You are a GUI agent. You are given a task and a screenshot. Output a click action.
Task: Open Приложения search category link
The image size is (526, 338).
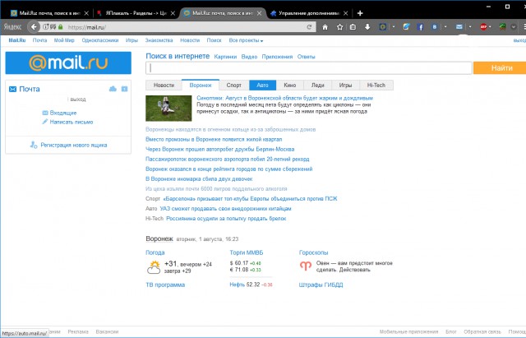click(x=277, y=57)
